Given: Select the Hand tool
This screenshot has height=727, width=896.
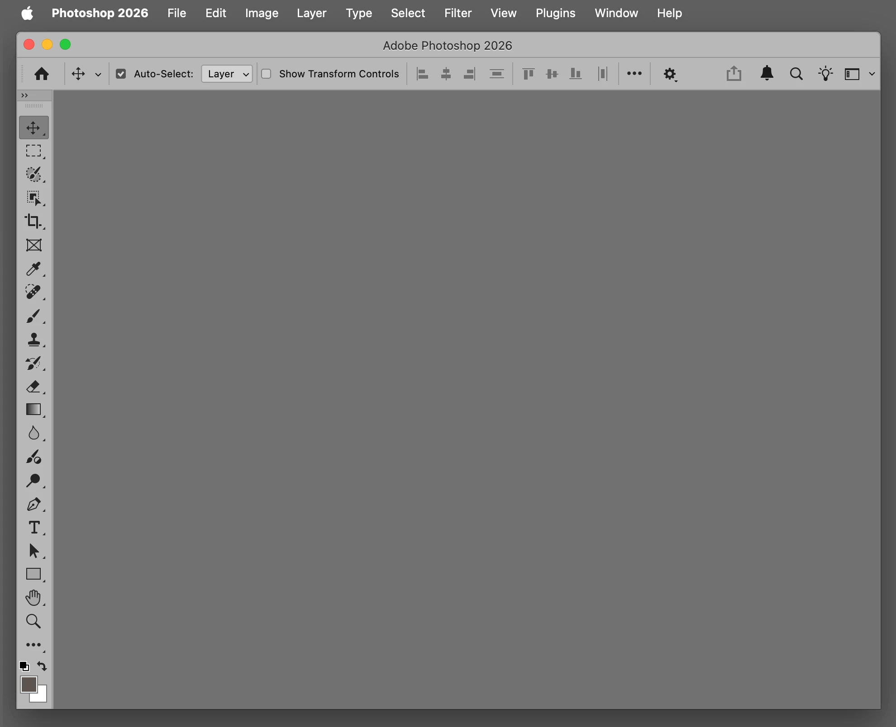Looking at the screenshot, I should click(x=33, y=598).
